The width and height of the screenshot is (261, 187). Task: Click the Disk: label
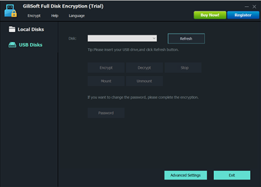(x=73, y=38)
